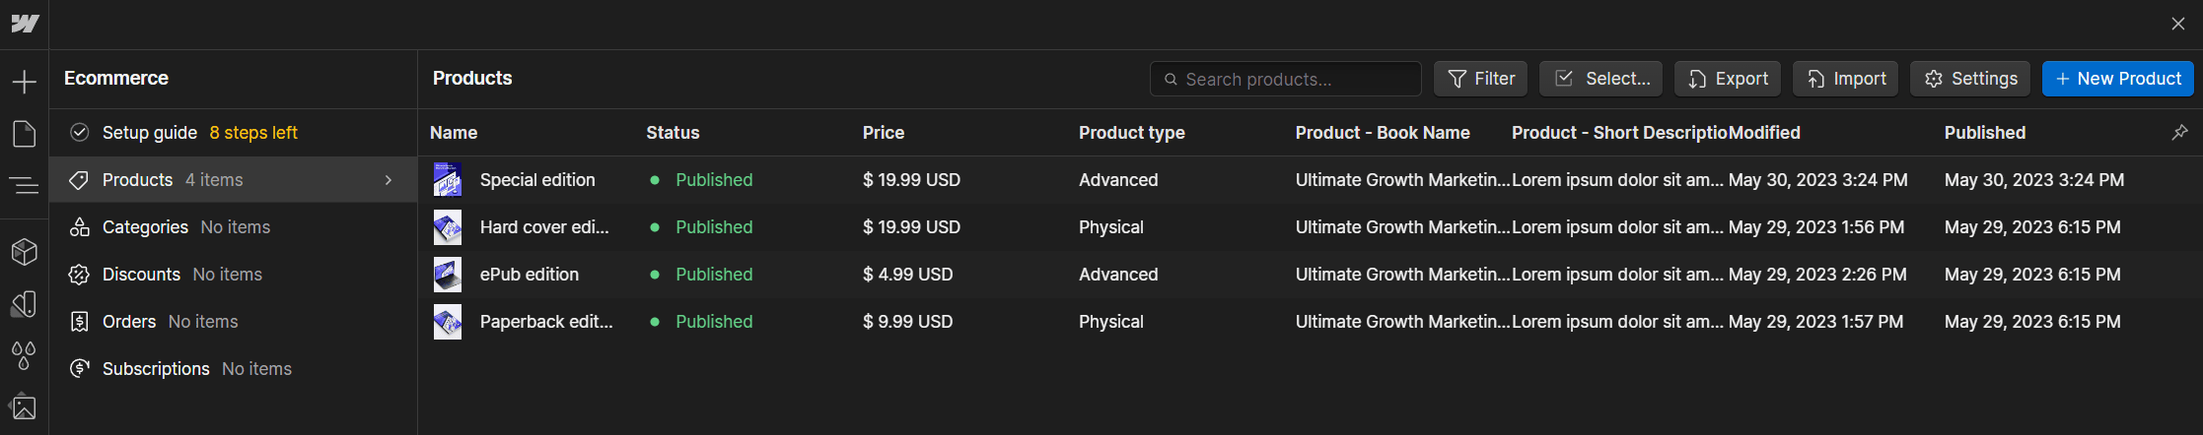Screen dimensions: 2203x435
Task: Sort by the Name column header
Action: pyautogui.click(x=454, y=133)
